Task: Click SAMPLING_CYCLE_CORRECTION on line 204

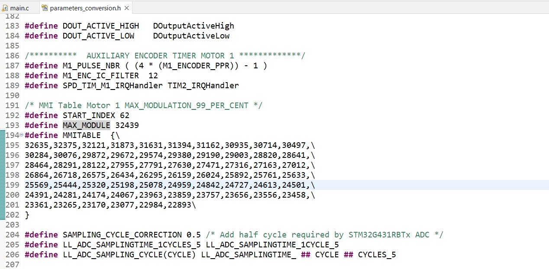Action: pos(122,234)
